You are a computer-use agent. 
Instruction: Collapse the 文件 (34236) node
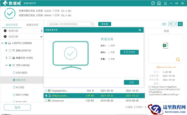pyautogui.click(x=6, y=65)
